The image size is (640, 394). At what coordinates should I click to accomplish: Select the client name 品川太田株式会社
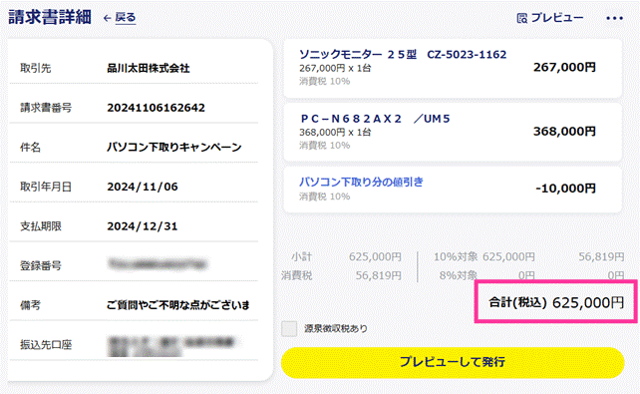click(149, 68)
